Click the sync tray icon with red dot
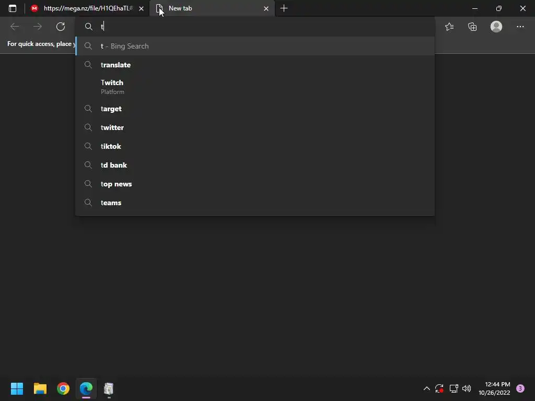The width and height of the screenshot is (535, 401). pos(439,388)
